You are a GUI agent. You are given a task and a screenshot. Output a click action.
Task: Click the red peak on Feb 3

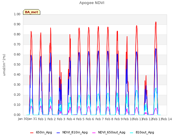(60, 60)
